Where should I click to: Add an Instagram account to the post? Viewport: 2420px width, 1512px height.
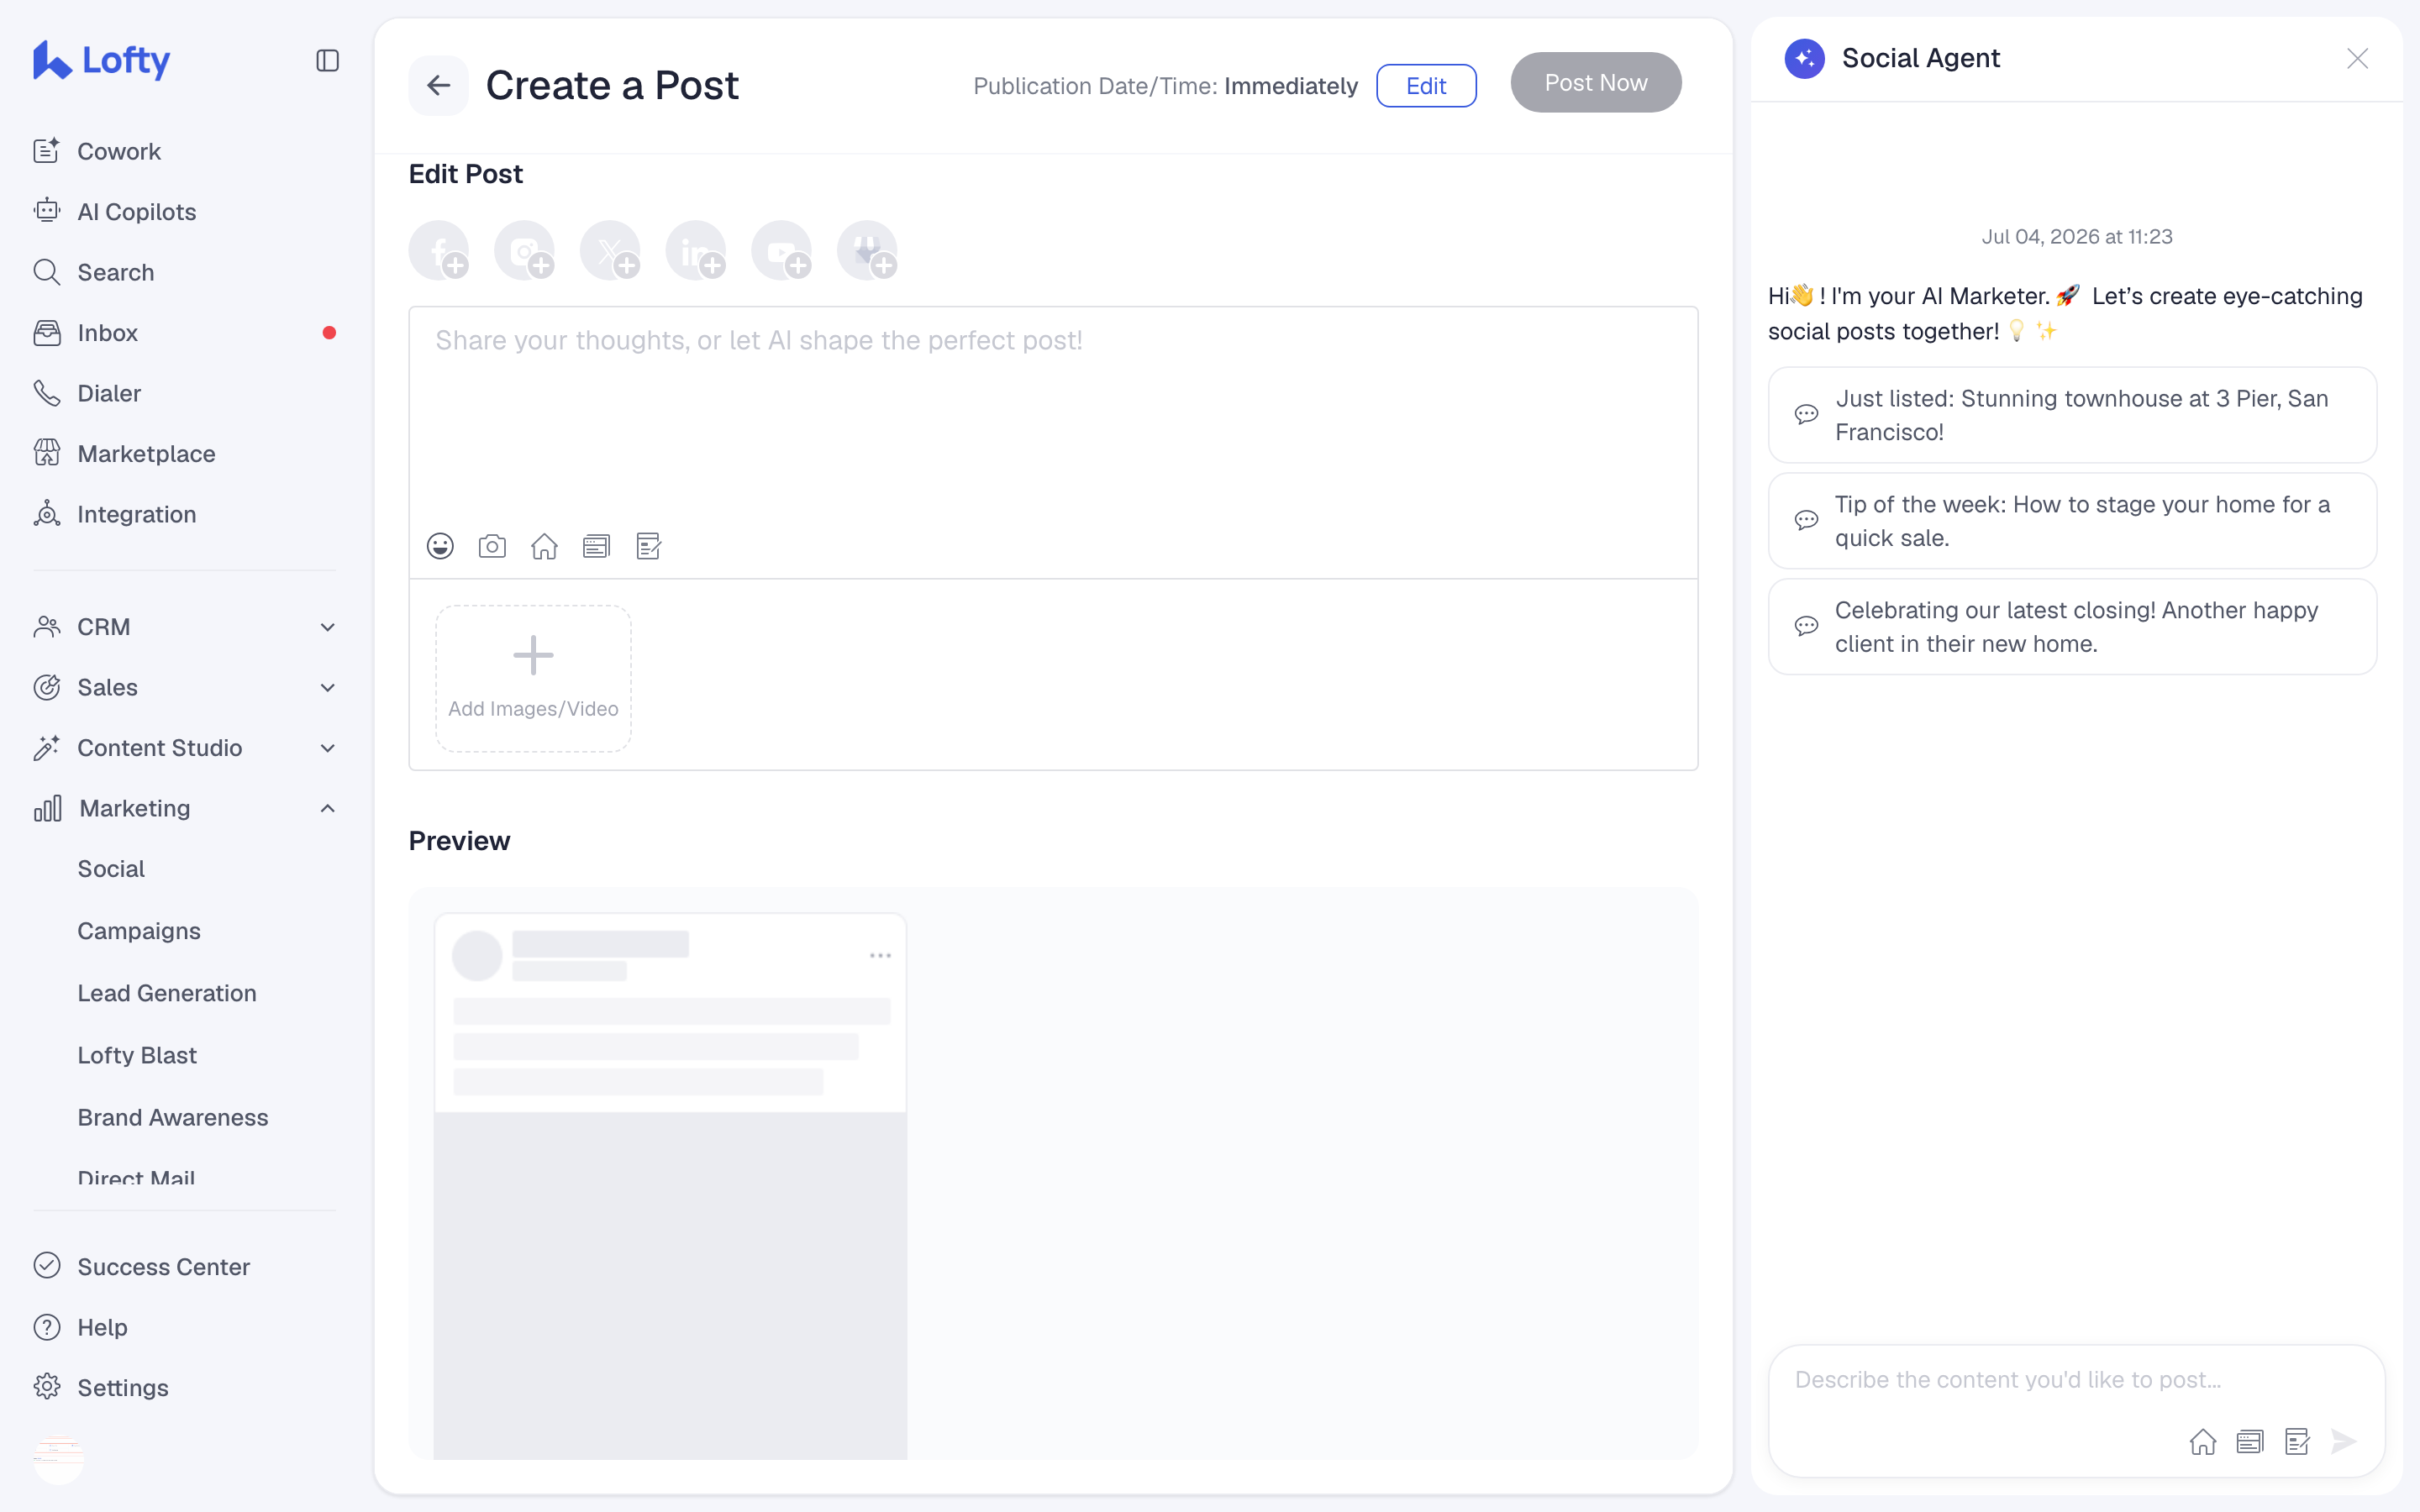[525, 250]
